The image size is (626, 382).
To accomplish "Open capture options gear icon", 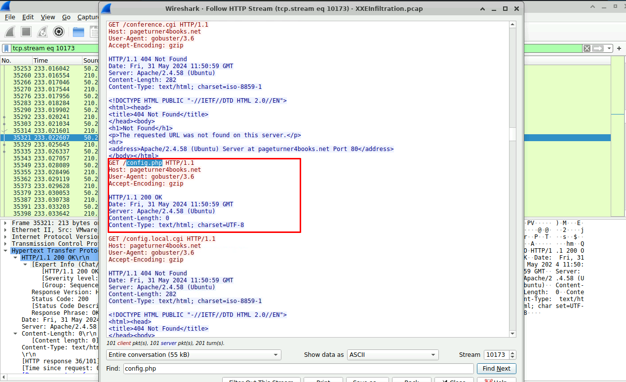I will click(59, 32).
